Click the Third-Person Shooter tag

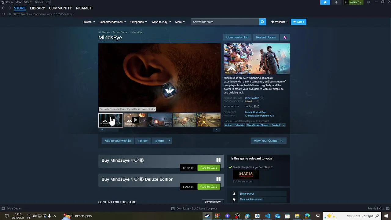[x=258, y=125]
